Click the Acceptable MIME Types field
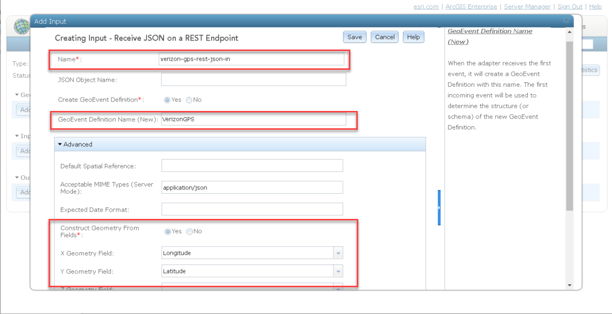The width and height of the screenshot is (612, 314). tap(252, 187)
